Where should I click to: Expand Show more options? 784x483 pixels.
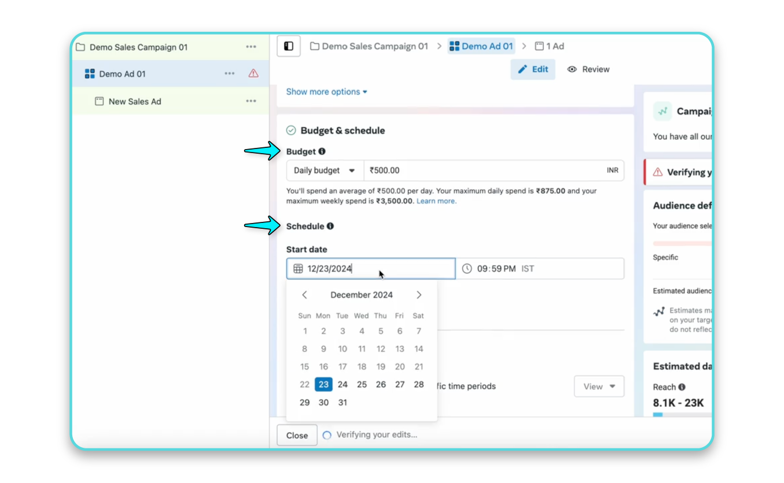[x=327, y=92]
